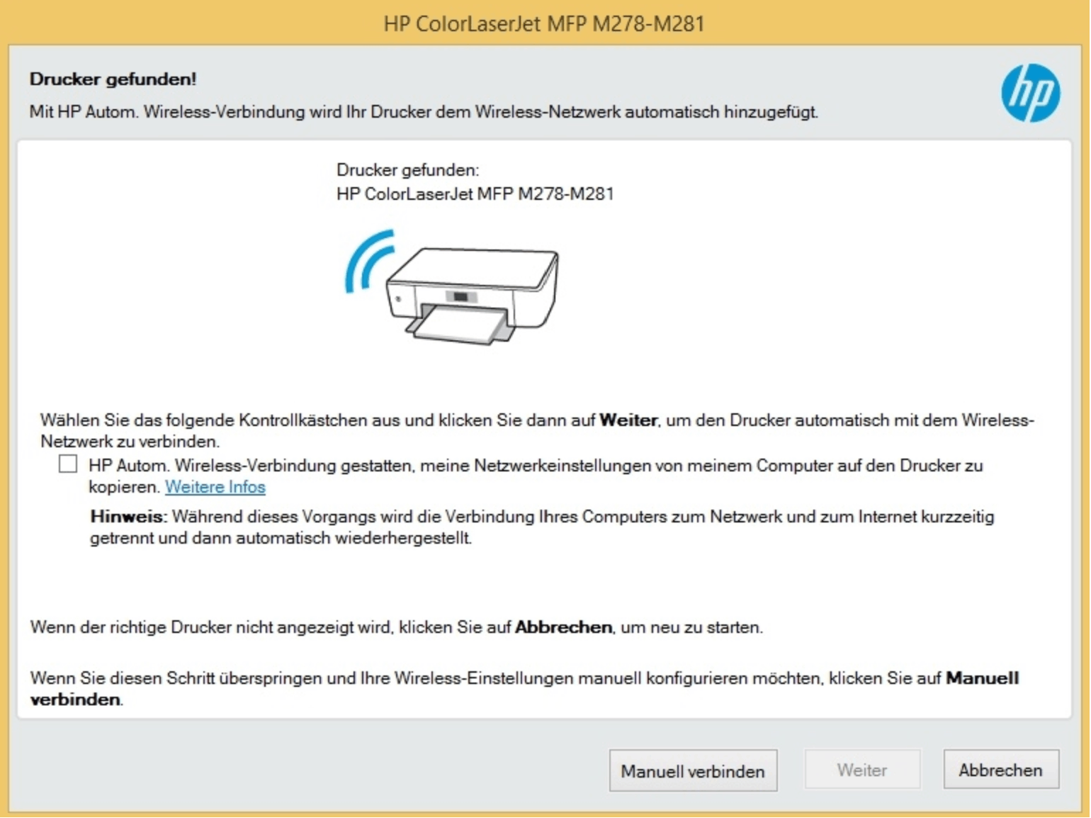Click the Hinweis note text
1091x818 pixels.
[x=542, y=527]
